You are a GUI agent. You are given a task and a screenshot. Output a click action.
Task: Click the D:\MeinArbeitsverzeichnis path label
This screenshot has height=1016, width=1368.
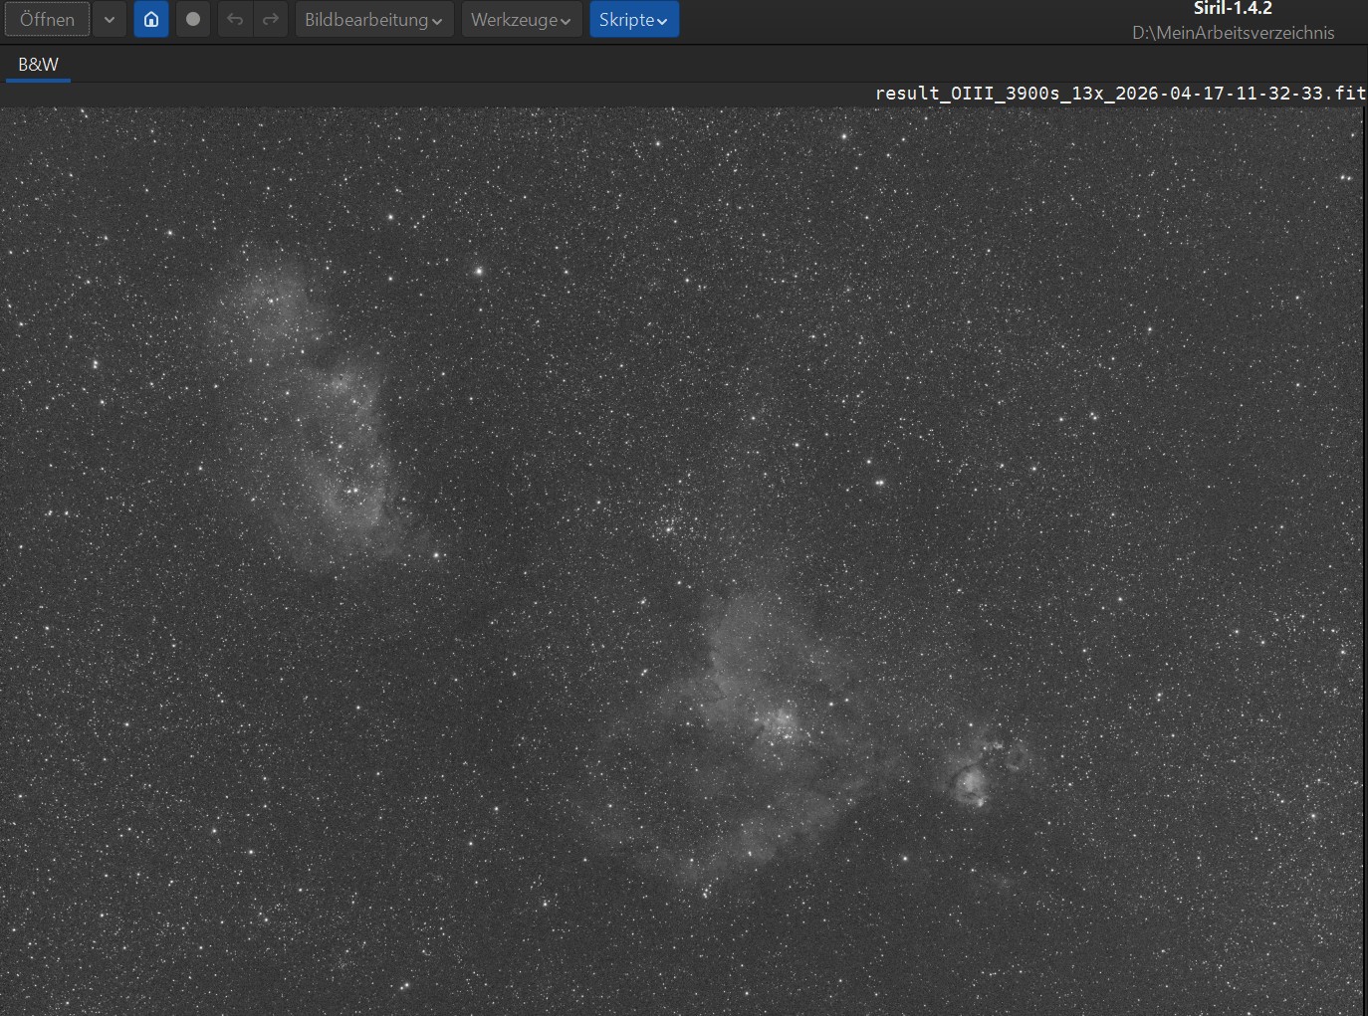(1233, 33)
